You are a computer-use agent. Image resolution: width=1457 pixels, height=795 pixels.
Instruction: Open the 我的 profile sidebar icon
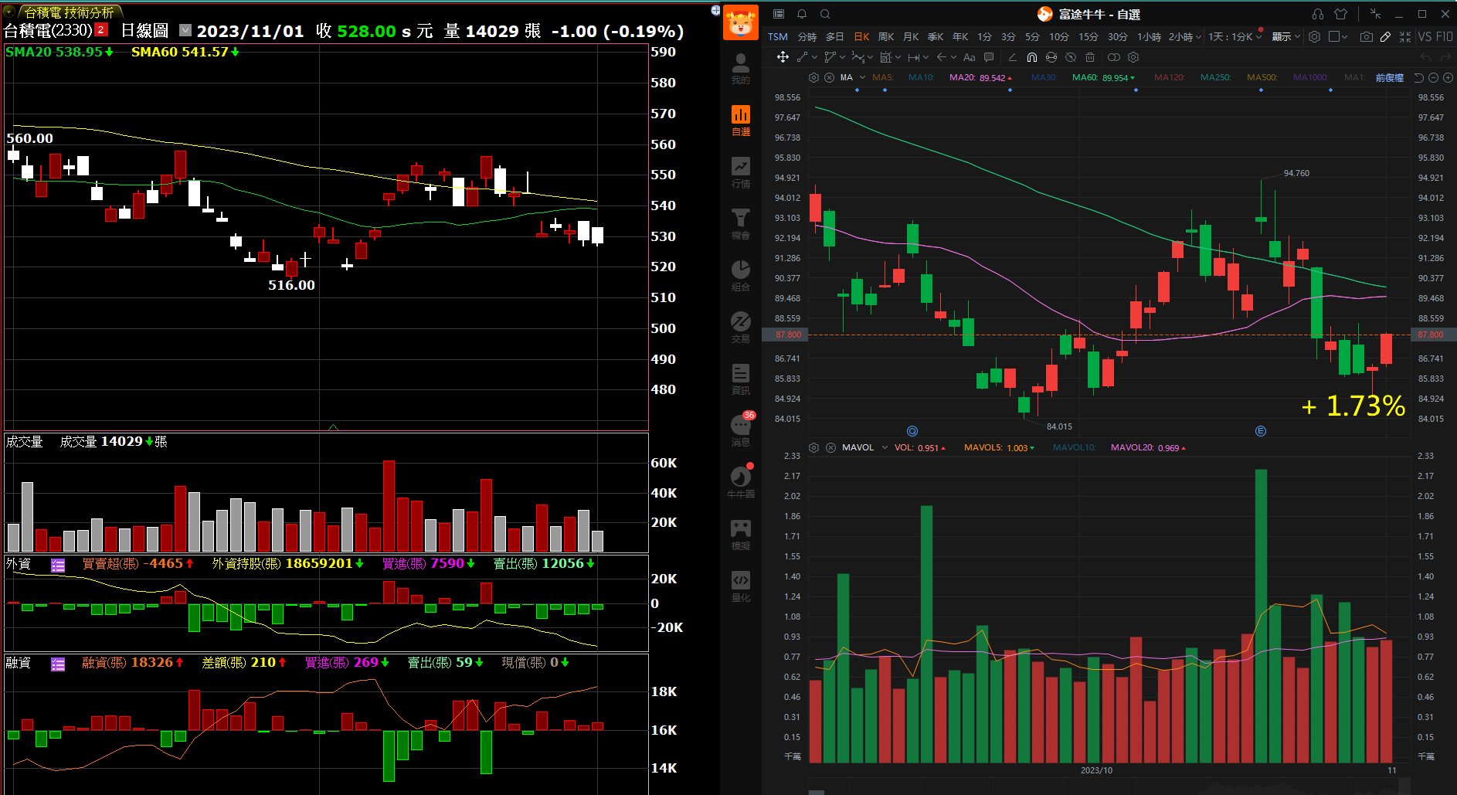coord(740,69)
